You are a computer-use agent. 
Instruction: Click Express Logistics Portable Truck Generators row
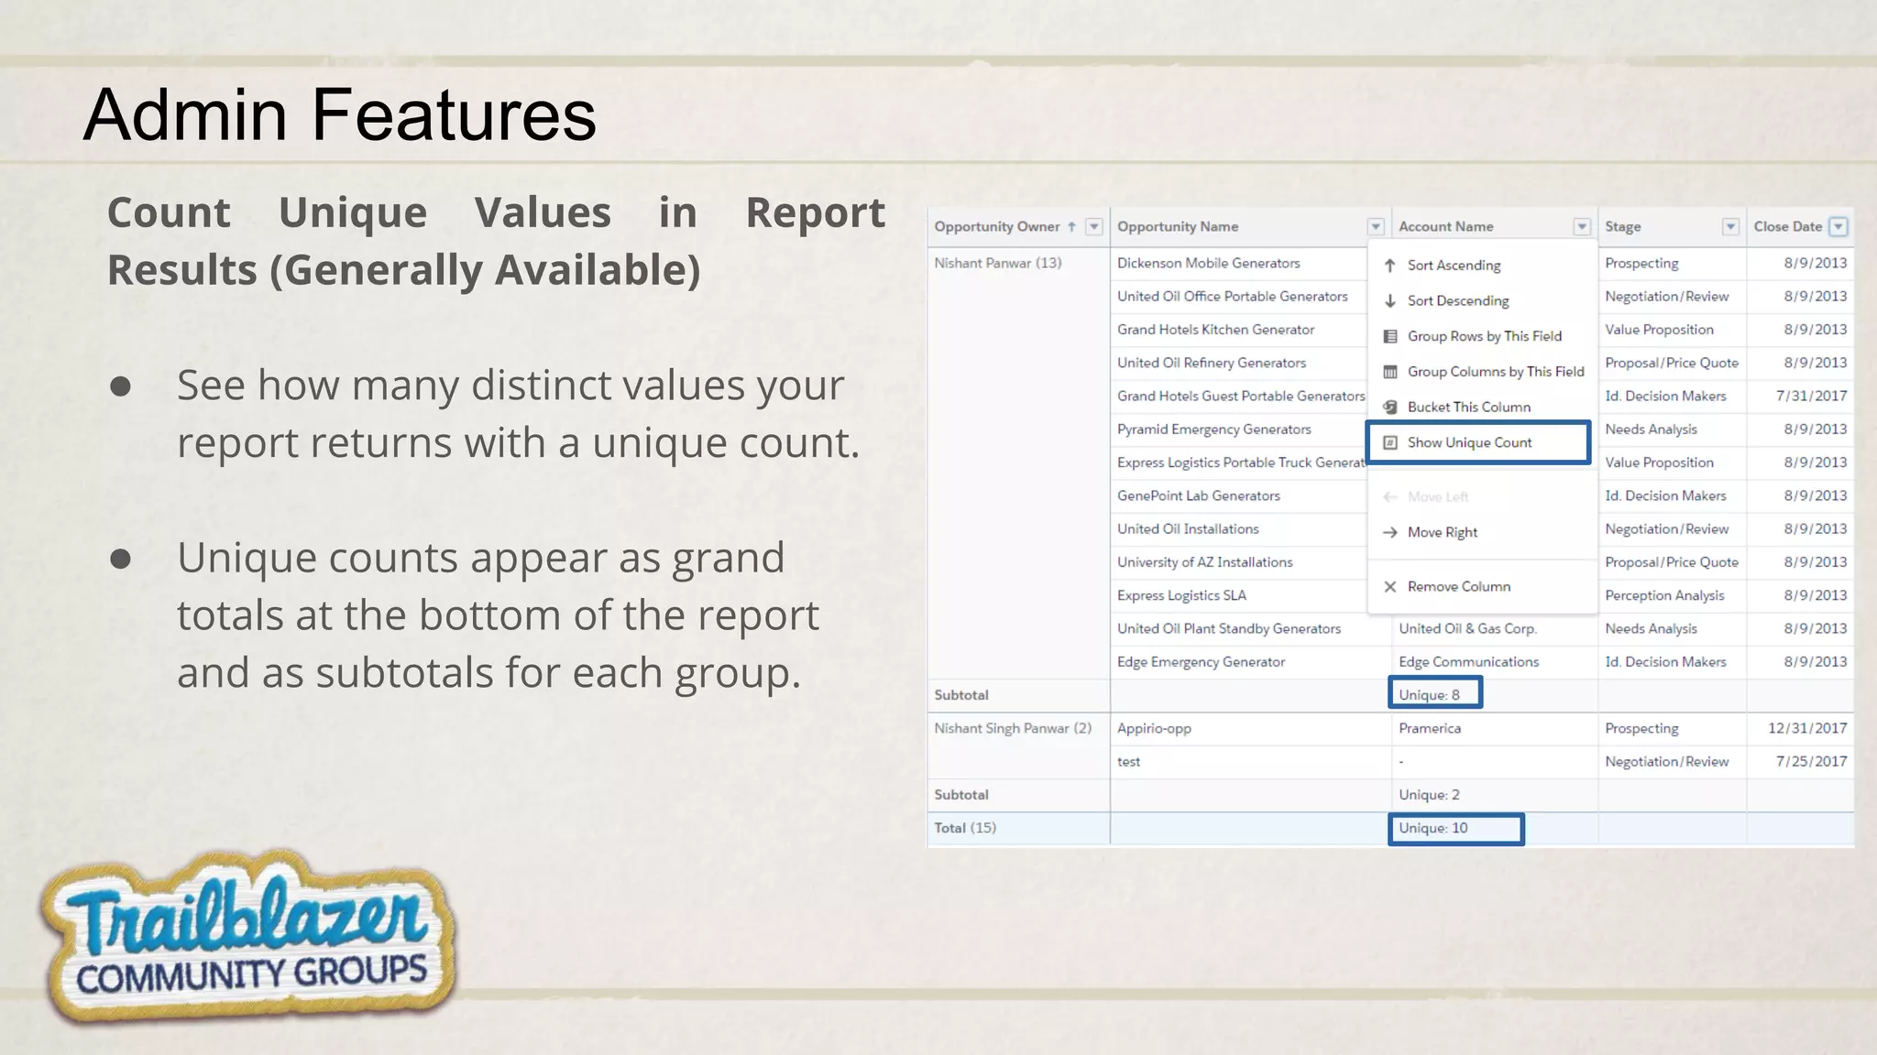pyautogui.click(x=1241, y=462)
